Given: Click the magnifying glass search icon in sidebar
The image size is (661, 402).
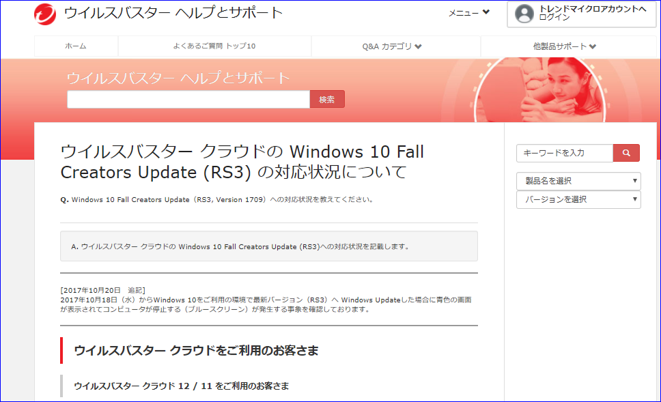Looking at the screenshot, I should click(625, 153).
